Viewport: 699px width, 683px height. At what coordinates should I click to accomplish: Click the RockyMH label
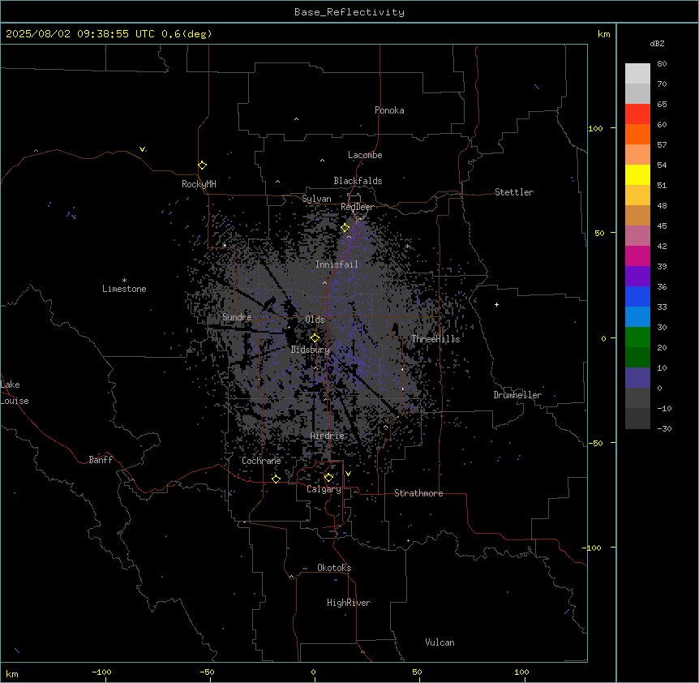[x=199, y=184]
